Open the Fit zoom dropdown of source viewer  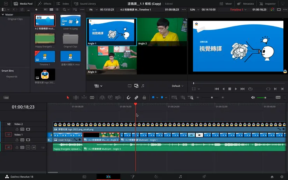coord(93,9)
